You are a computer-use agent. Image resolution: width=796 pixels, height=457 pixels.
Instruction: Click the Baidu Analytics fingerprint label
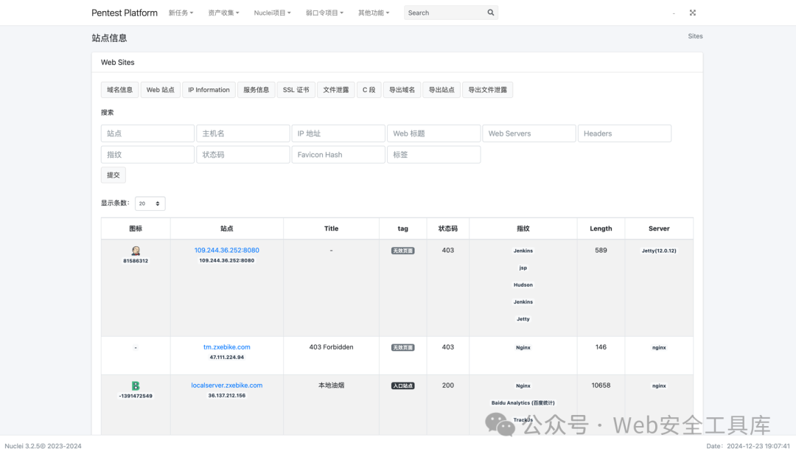(x=523, y=403)
